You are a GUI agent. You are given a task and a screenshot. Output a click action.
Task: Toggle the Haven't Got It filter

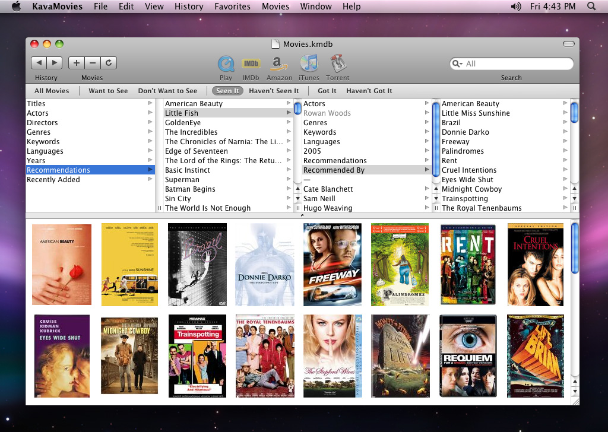369,91
